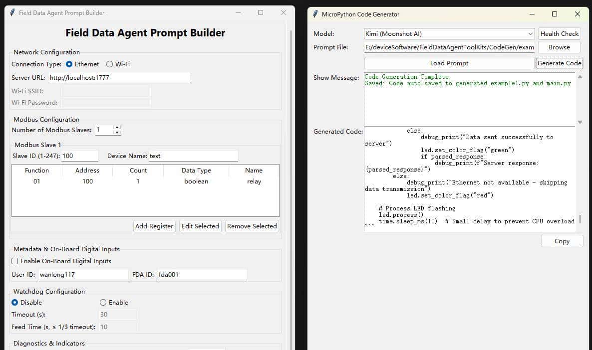Click Browse to choose a prompt file
The width and height of the screenshot is (592, 350).
pyautogui.click(x=559, y=47)
